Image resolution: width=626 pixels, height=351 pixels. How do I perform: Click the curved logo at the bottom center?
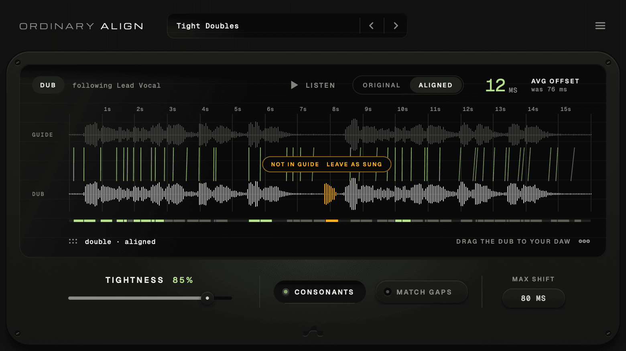click(x=313, y=331)
